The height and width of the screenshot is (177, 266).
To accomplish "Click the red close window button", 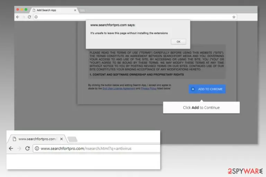I will (x=18, y=9).
